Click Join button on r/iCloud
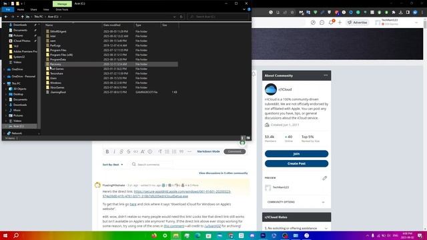Screen dimensions: 427x240 296,154
